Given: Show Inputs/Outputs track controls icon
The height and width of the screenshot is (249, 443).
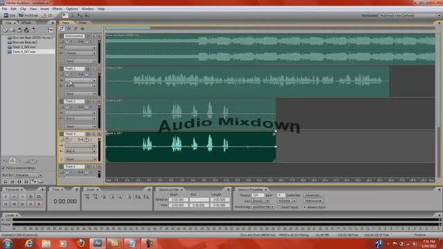Looking at the screenshot, I should 62,28.
